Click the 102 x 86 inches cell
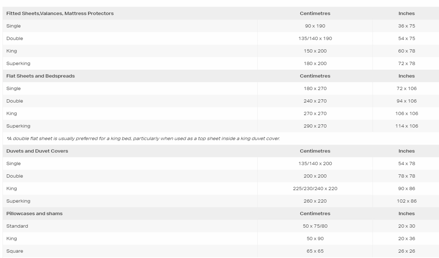The height and width of the screenshot is (258, 439). click(406, 201)
